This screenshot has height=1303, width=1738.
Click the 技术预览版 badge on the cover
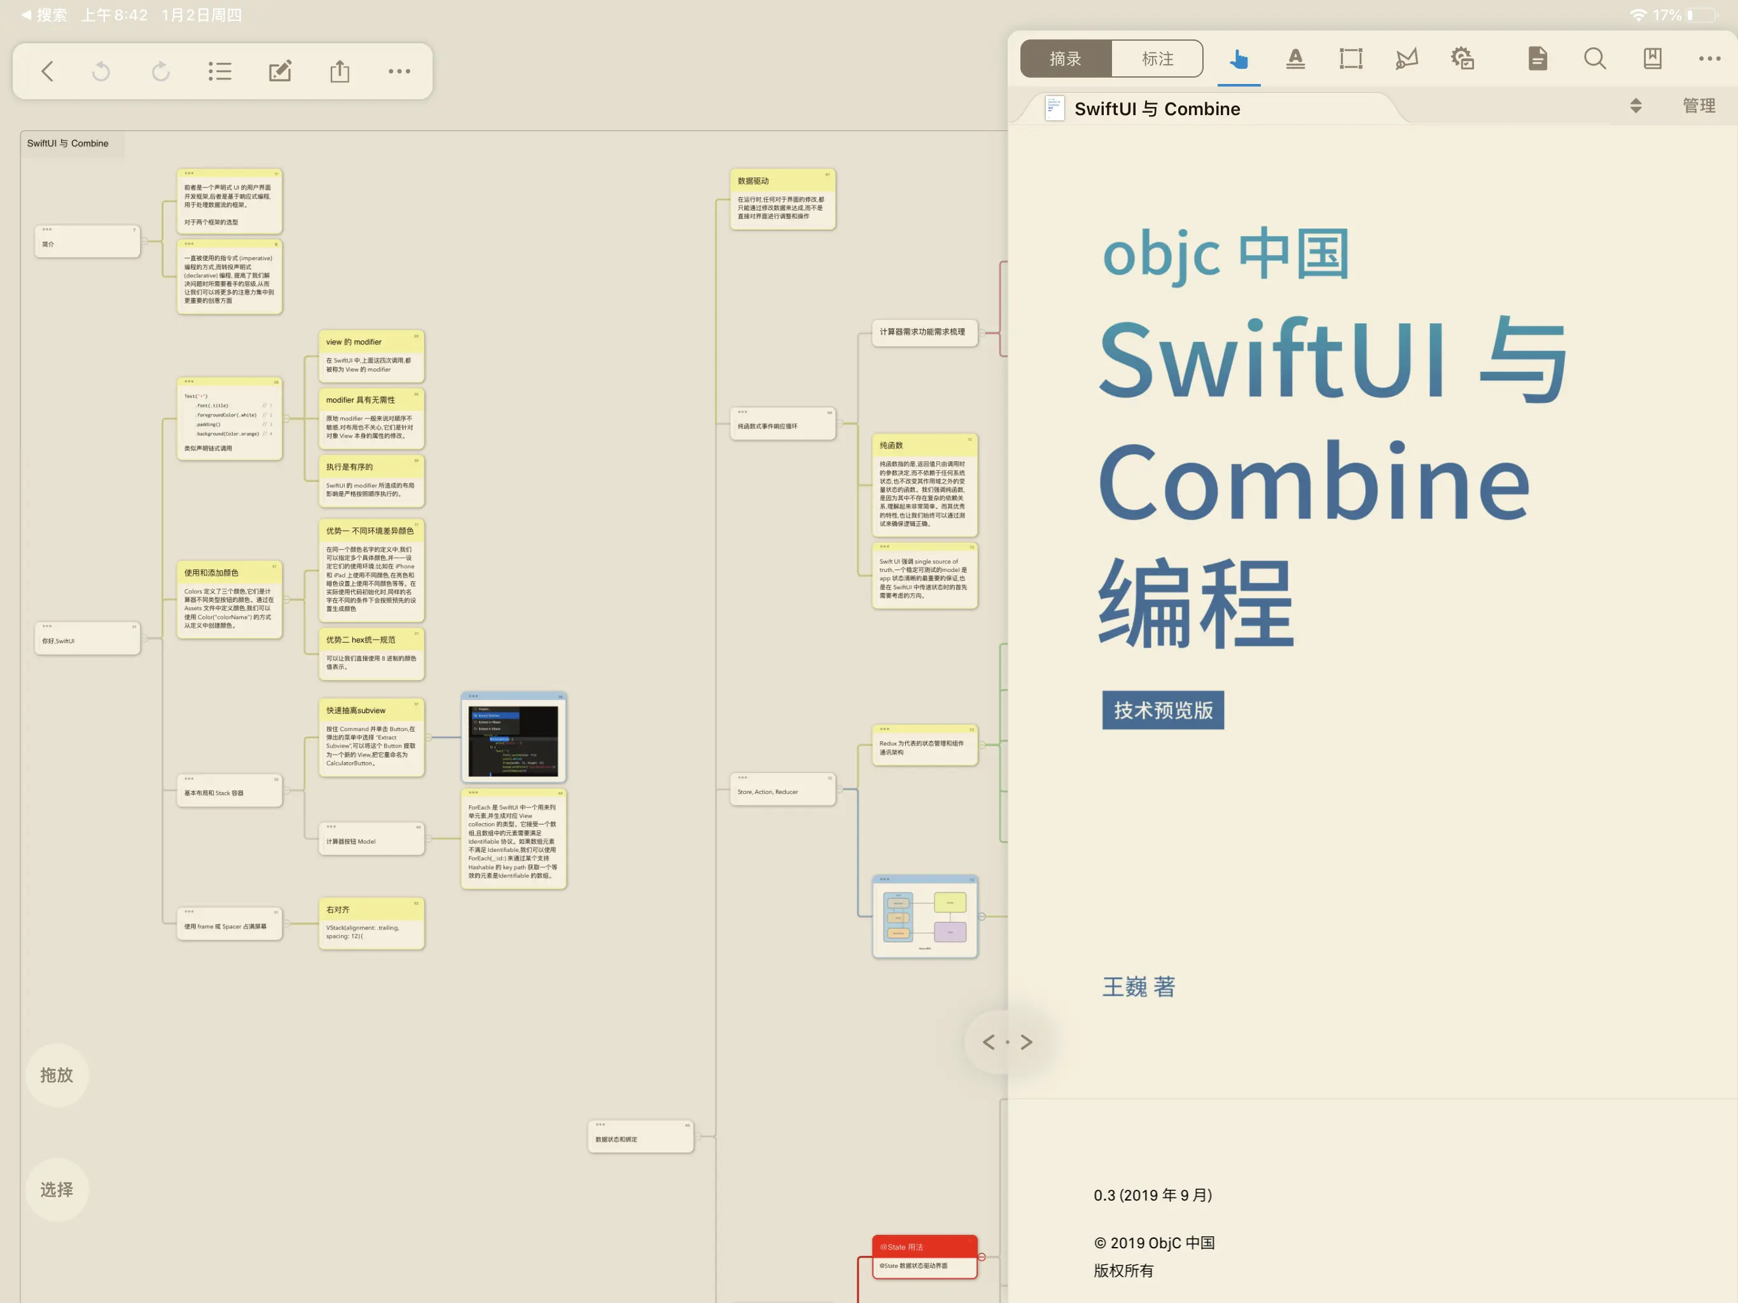pos(1163,711)
